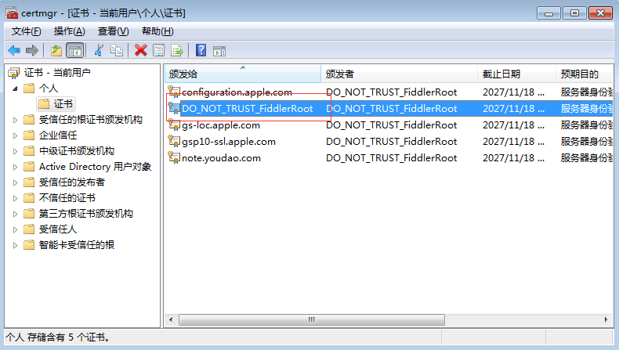Collapse the 个人 tree node
619x350 pixels.
15,88
